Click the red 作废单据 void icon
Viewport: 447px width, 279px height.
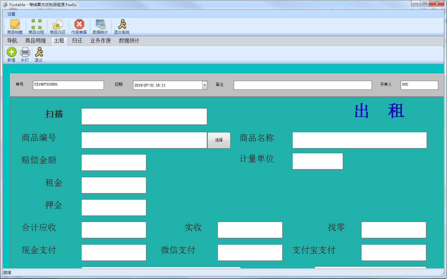pyautogui.click(x=79, y=26)
